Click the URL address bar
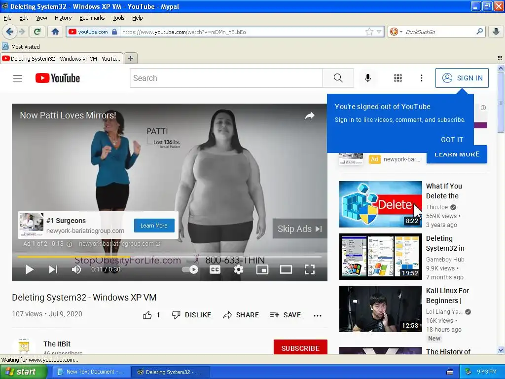Screen dimensions: 505x379 click(242, 32)
